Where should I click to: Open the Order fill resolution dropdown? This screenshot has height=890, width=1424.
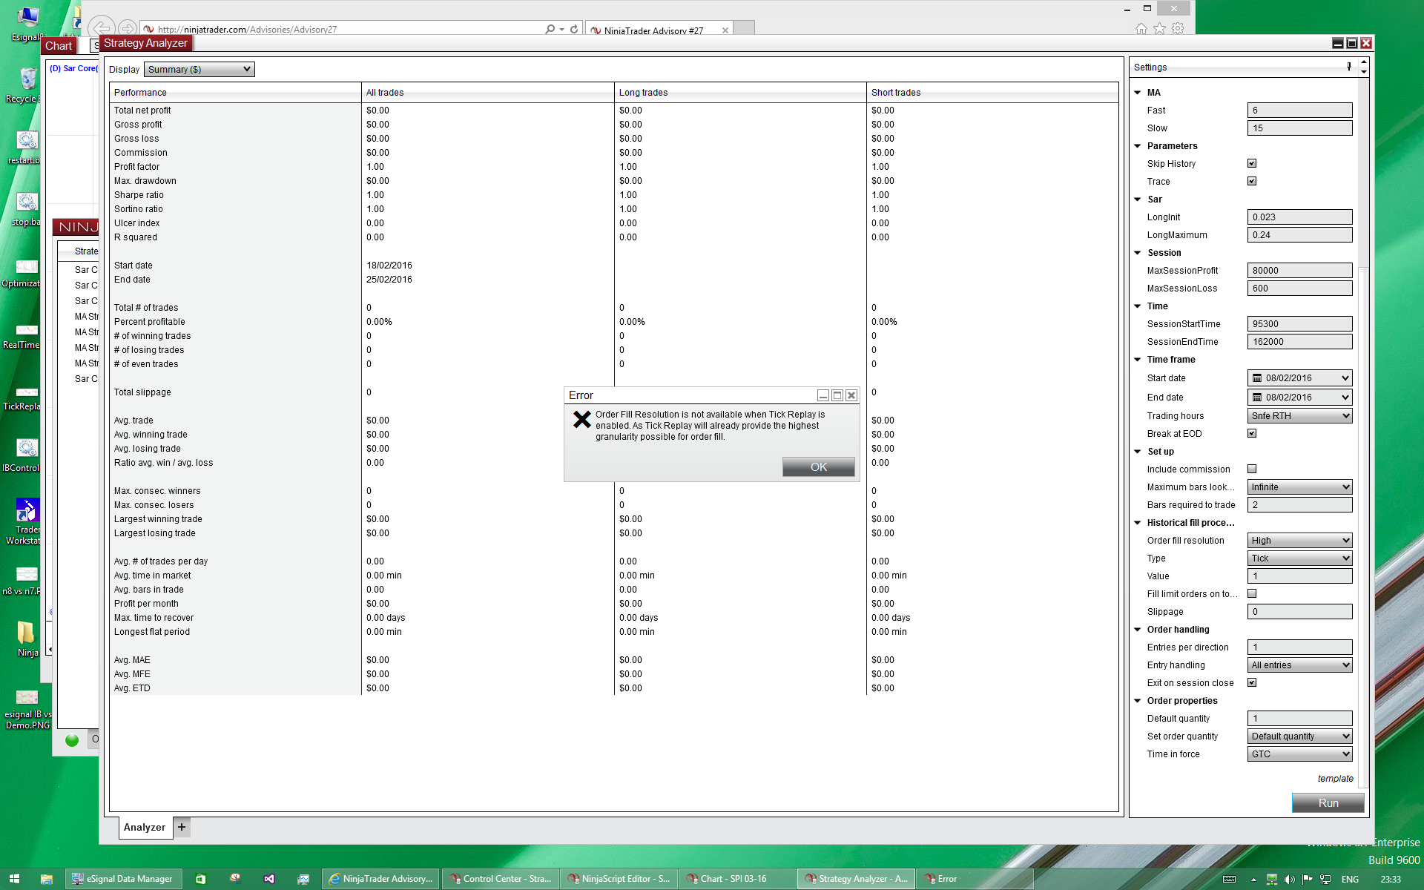coord(1299,541)
